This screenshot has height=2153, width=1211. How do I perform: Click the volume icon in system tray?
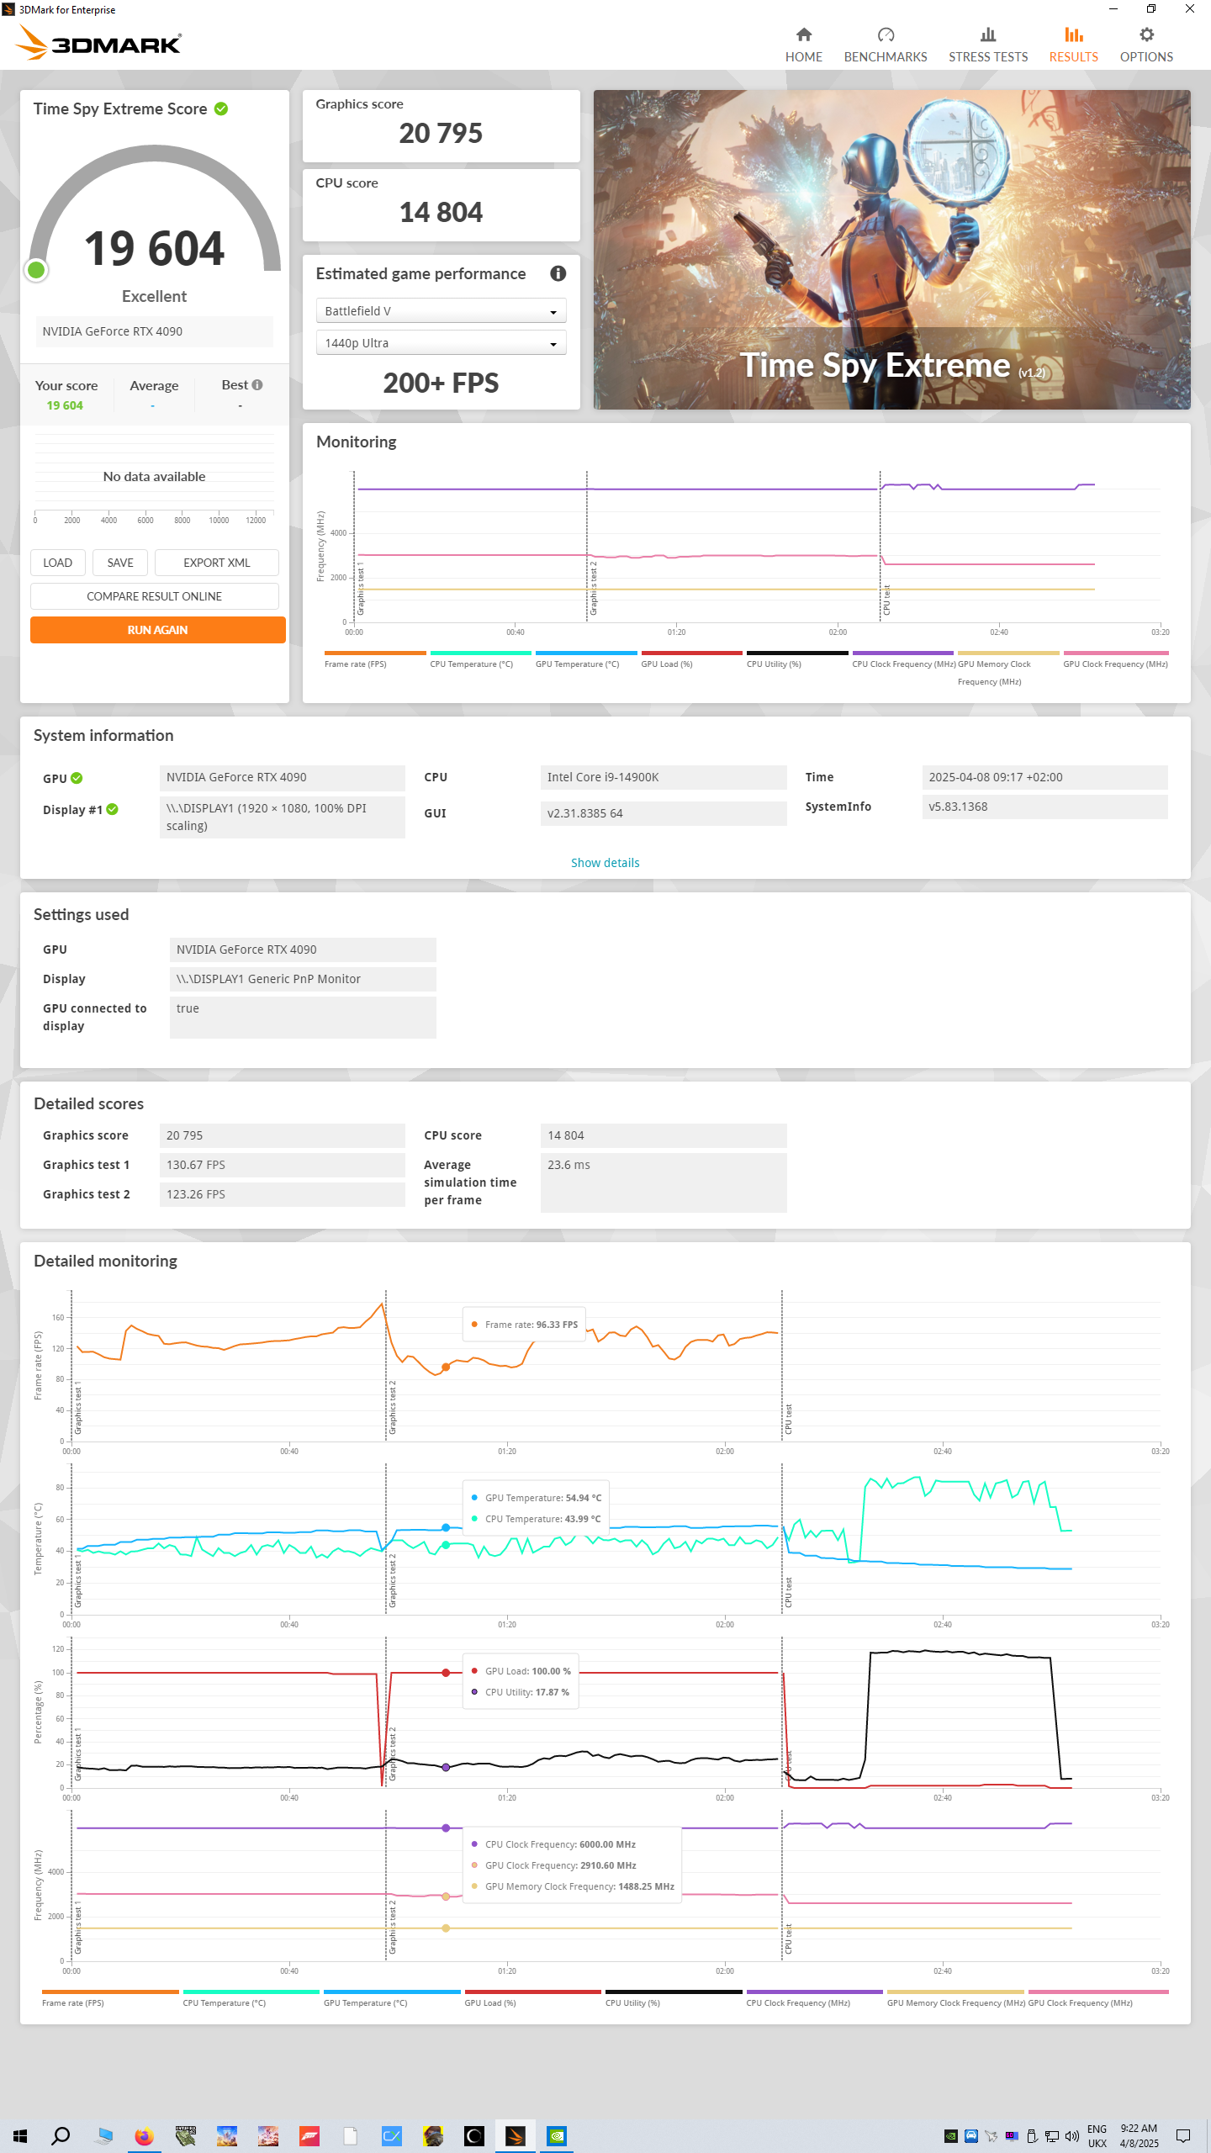[1071, 2135]
